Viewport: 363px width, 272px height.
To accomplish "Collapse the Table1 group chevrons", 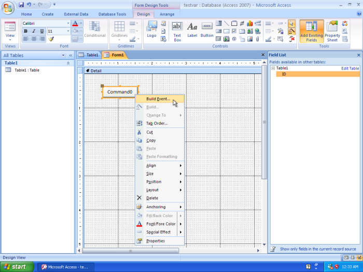I will (68, 63).
